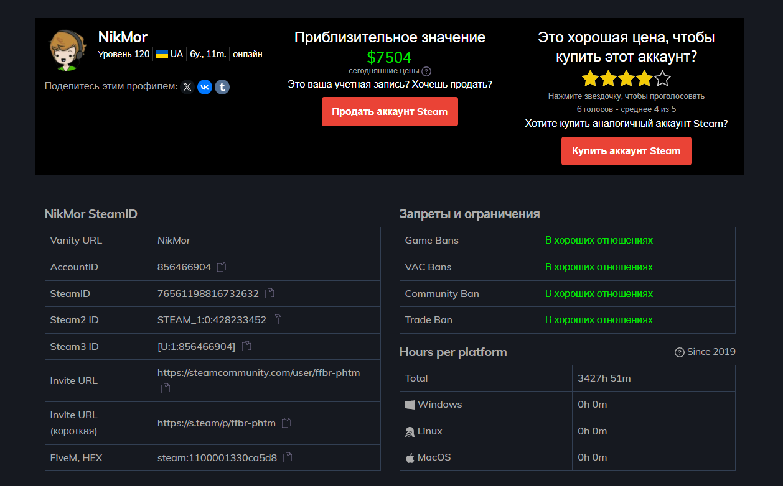Copy the Steam3 ID value
This screenshot has height=486, width=783.
pyautogui.click(x=246, y=347)
